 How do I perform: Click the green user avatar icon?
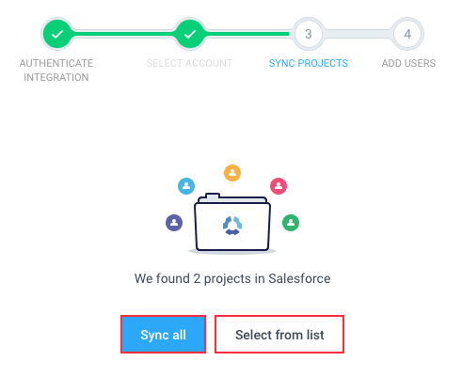[291, 223]
